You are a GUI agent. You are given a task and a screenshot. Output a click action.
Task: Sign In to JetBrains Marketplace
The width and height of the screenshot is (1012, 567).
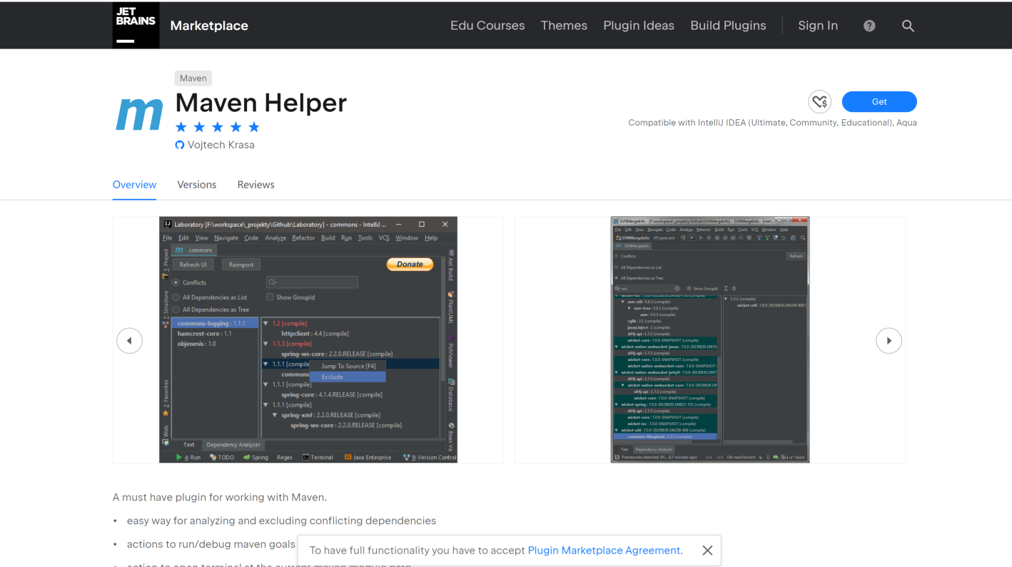pyautogui.click(x=818, y=26)
